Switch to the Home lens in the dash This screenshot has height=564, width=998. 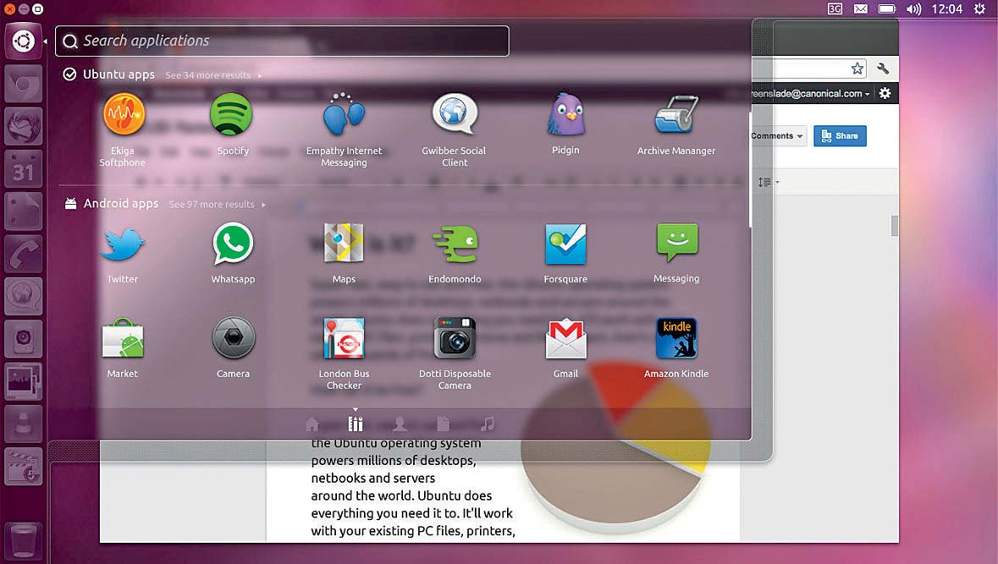(x=312, y=424)
